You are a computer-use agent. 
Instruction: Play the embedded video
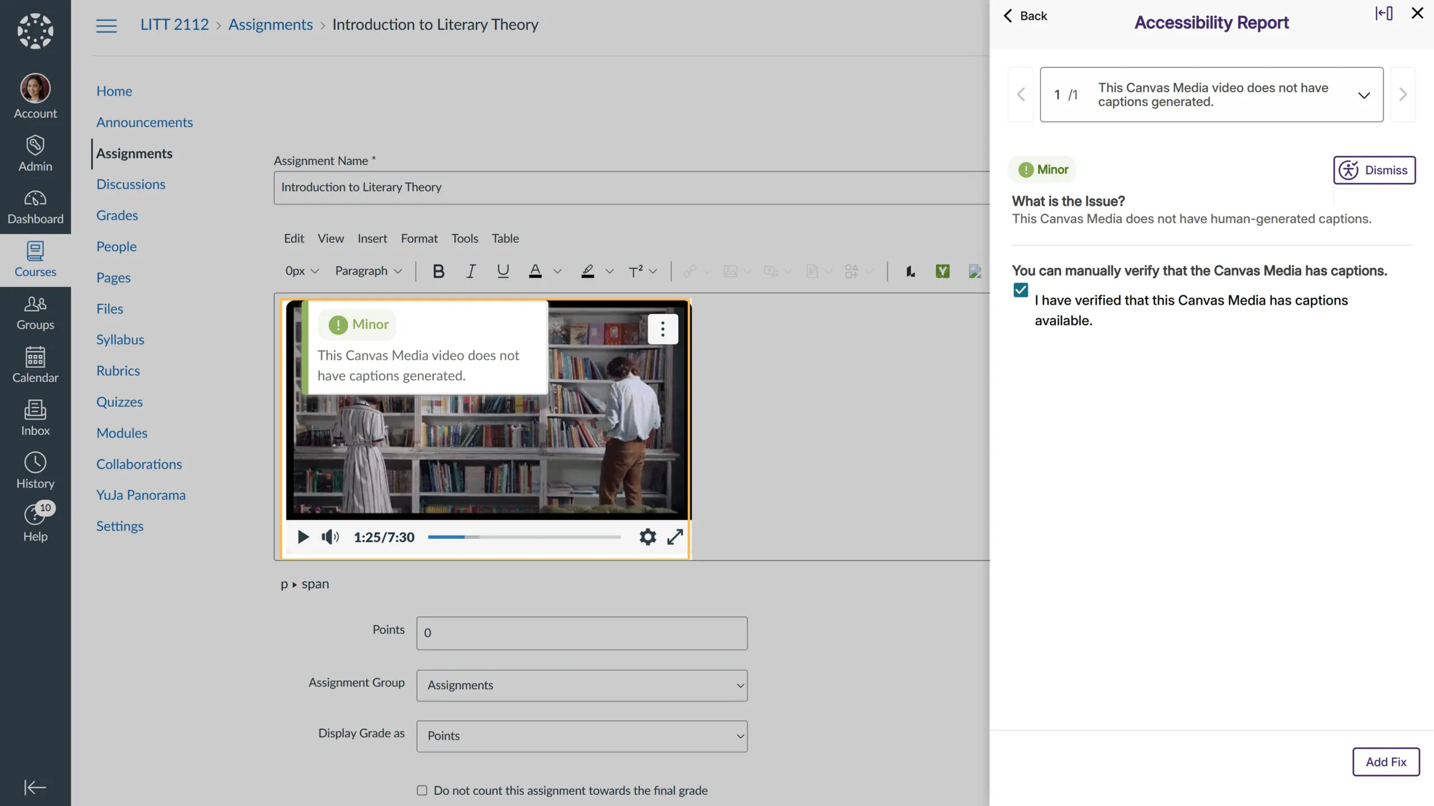coord(303,537)
